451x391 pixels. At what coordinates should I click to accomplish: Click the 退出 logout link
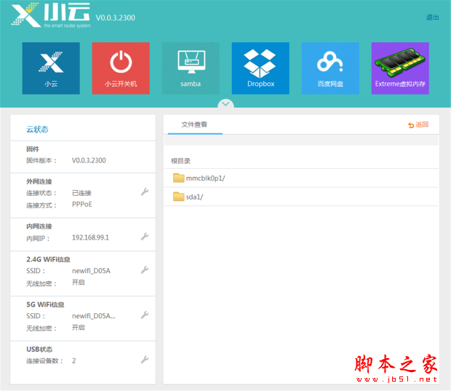(432, 17)
